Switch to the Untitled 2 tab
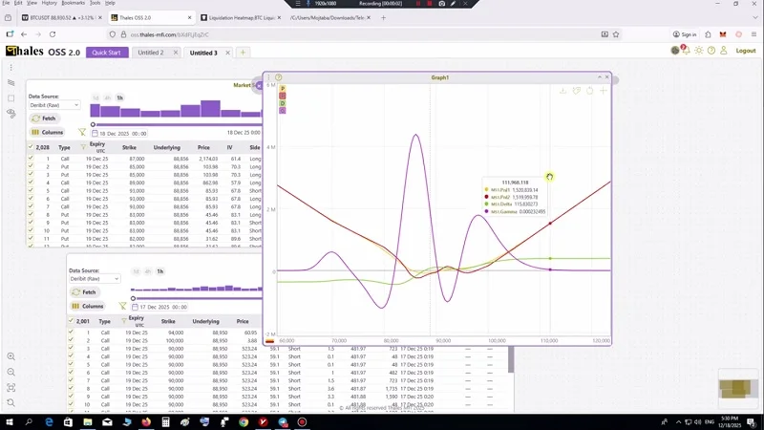The image size is (764, 430). (x=148, y=53)
